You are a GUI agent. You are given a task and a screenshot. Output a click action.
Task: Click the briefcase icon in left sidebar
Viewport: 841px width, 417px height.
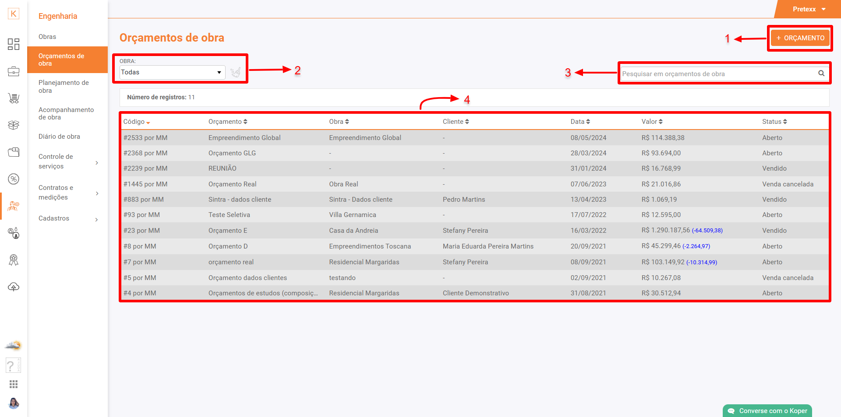(x=14, y=71)
